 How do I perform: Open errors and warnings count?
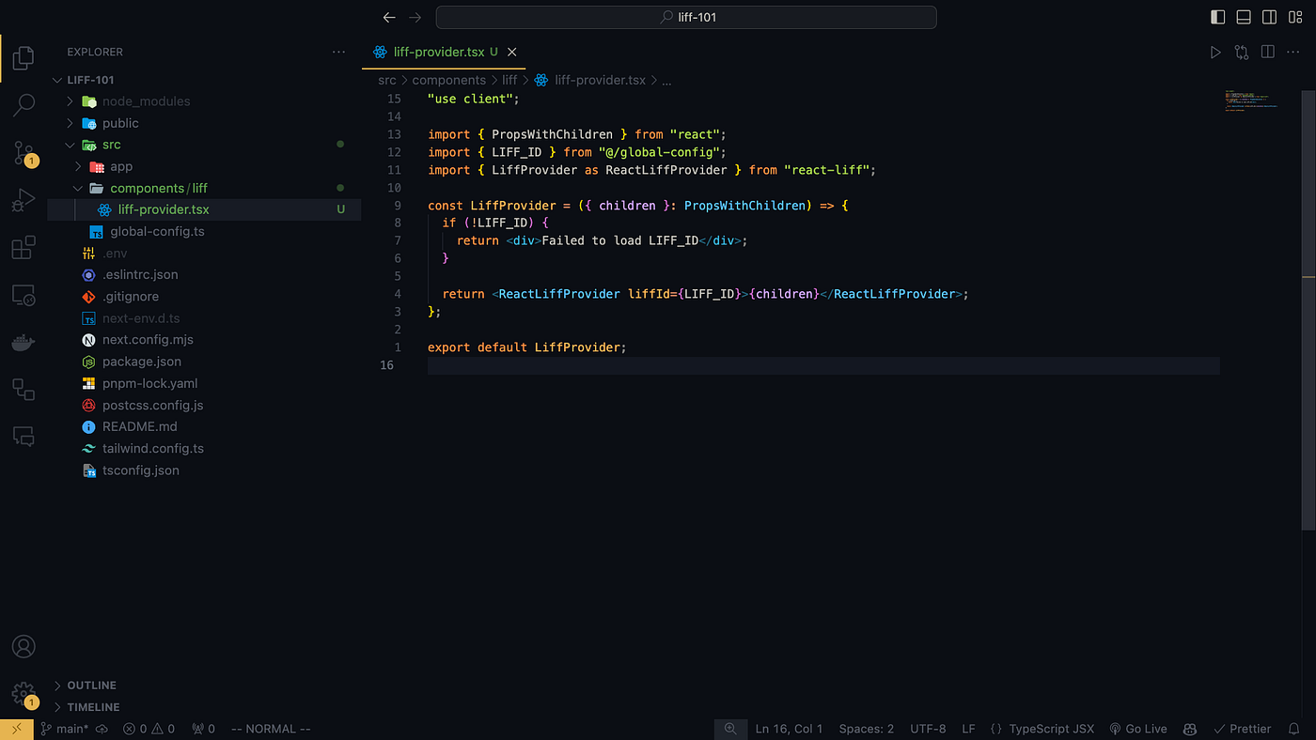[149, 729]
